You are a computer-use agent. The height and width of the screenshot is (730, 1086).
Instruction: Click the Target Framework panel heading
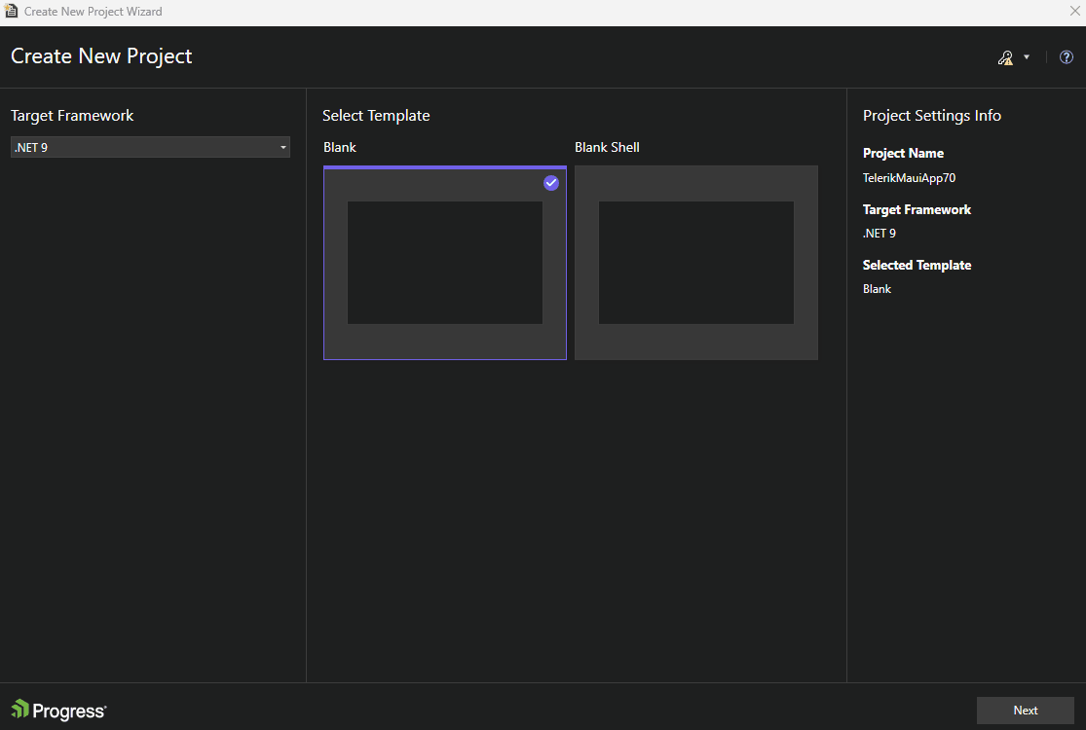pyautogui.click(x=72, y=116)
